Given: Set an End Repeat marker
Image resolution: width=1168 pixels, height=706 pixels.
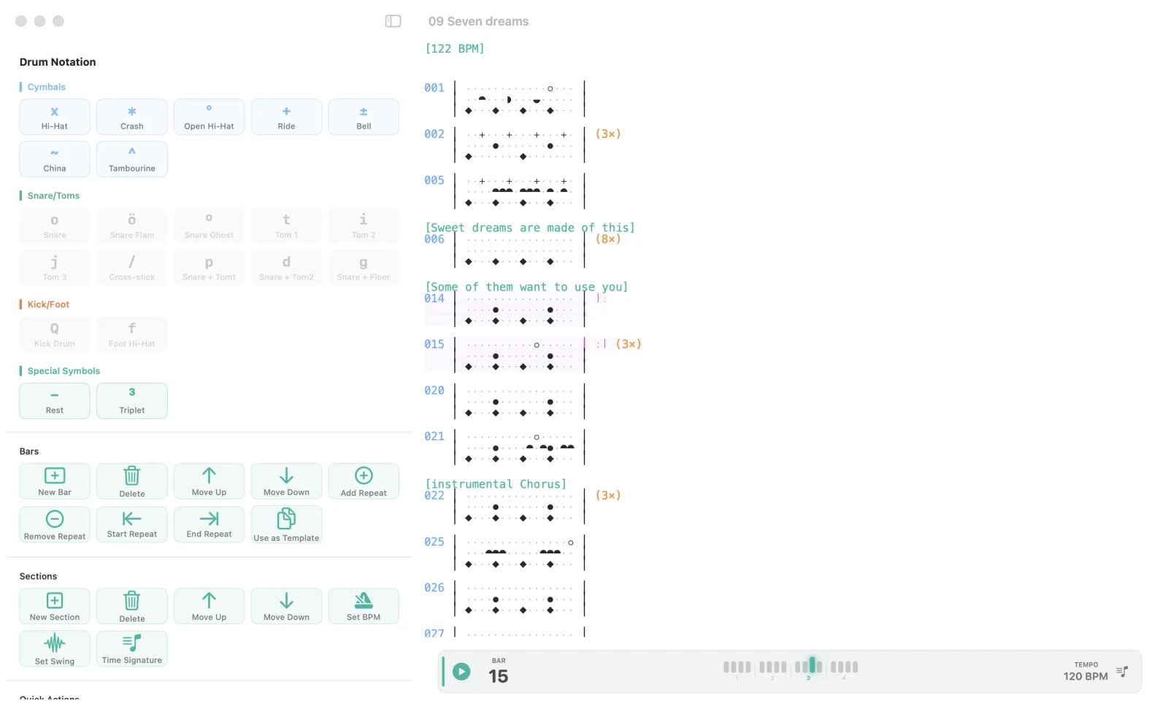Looking at the screenshot, I should click(210, 525).
